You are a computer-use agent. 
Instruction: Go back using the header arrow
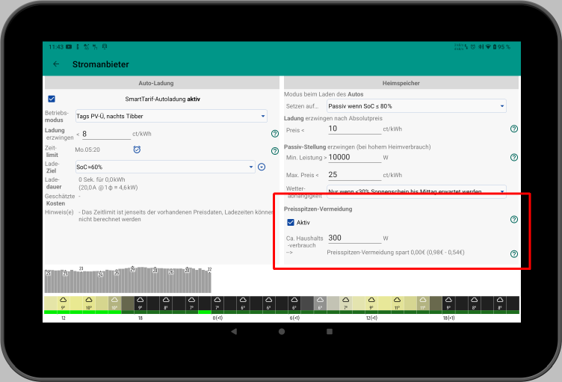coord(56,64)
